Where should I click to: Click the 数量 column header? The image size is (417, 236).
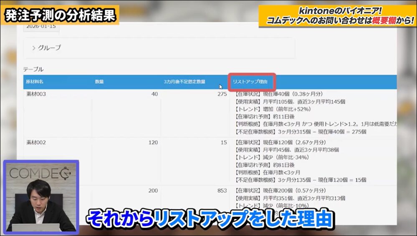click(x=99, y=82)
